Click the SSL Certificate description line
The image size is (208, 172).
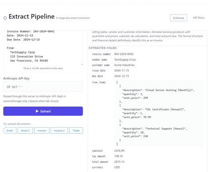click(x=154, y=110)
